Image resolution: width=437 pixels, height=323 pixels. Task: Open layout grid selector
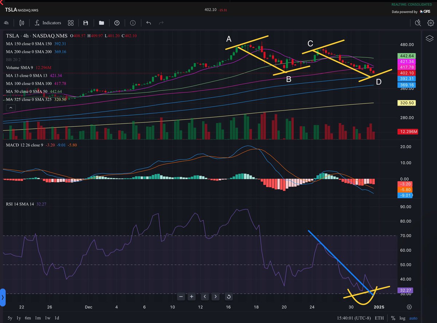click(x=71, y=23)
